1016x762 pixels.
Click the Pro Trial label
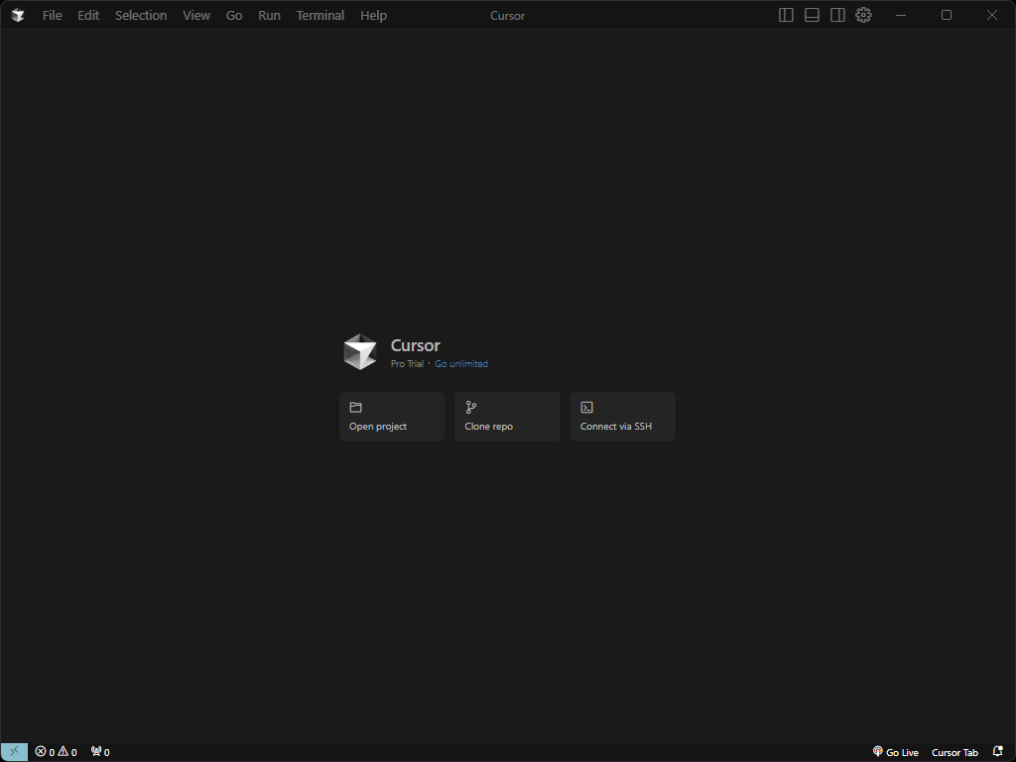click(407, 364)
